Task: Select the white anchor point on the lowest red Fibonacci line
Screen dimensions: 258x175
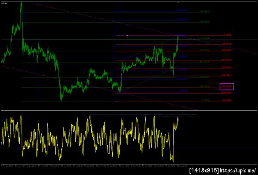Action: [116, 101]
